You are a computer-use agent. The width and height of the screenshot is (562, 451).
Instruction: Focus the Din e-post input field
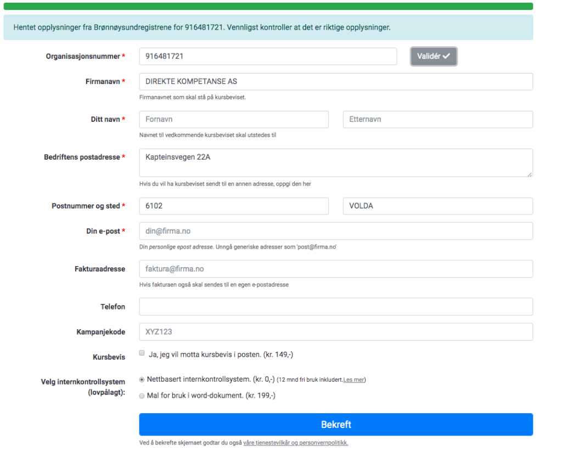click(x=335, y=232)
